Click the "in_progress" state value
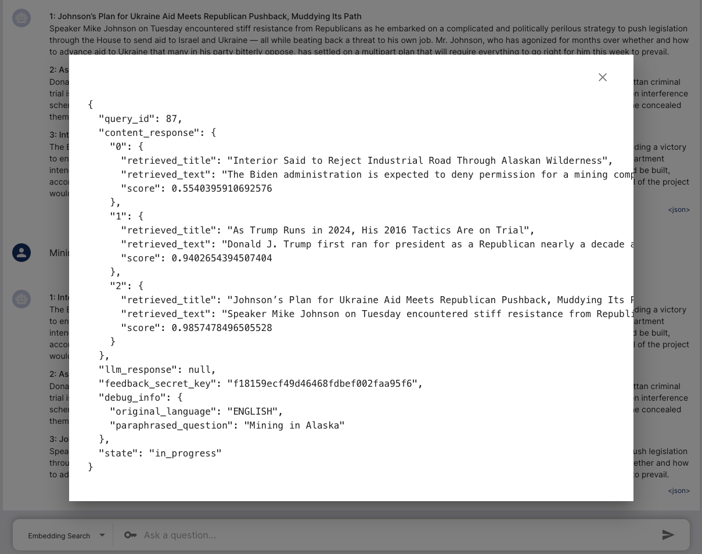 [x=185, y=454]
